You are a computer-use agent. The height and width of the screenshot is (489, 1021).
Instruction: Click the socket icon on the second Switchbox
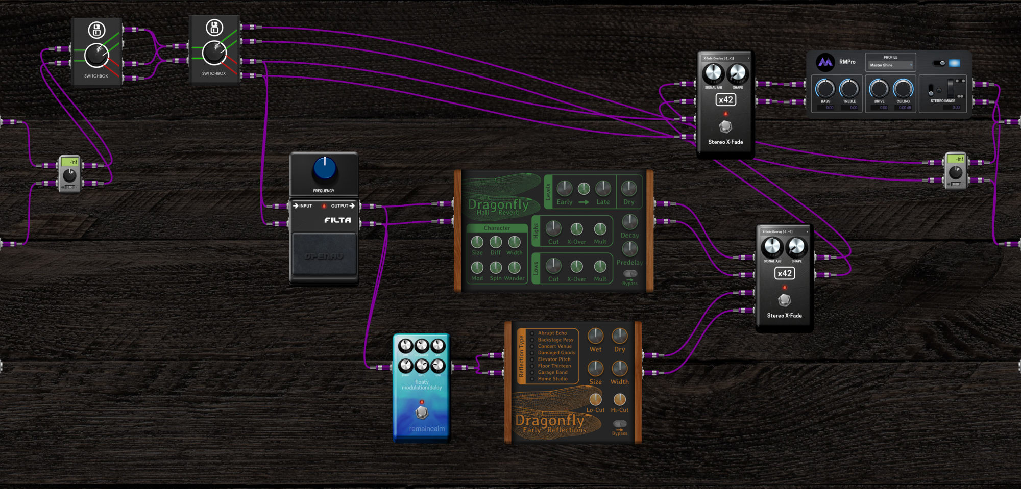(x=214, y=28)
